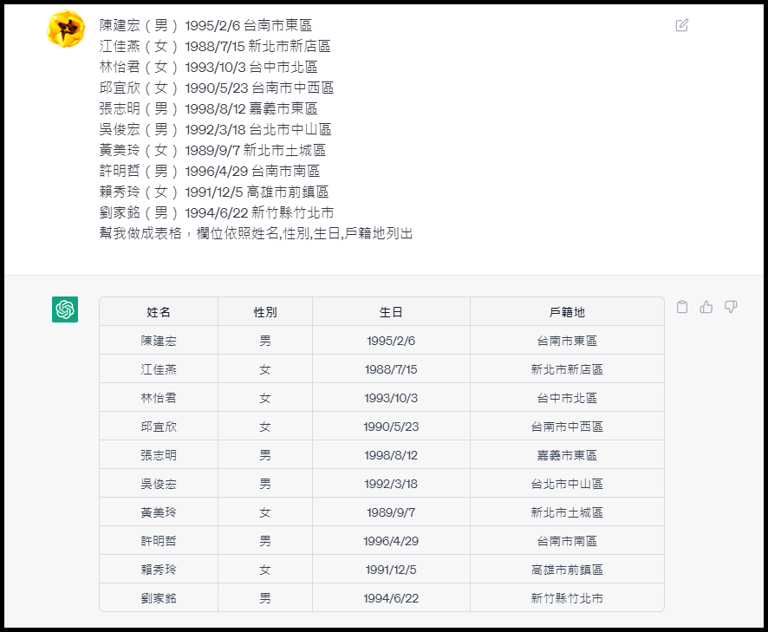The height and width of the screenshot is (632, 768).
Task: Select table cell 林怡君
Action: (159, 398)
